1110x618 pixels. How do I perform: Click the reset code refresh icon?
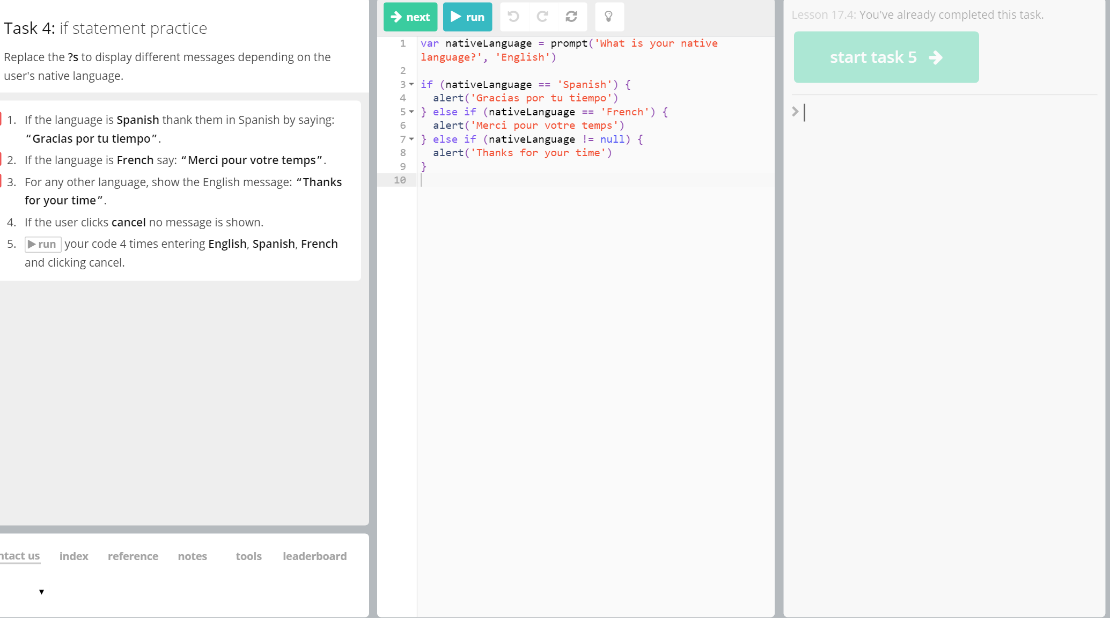(571, 17)
